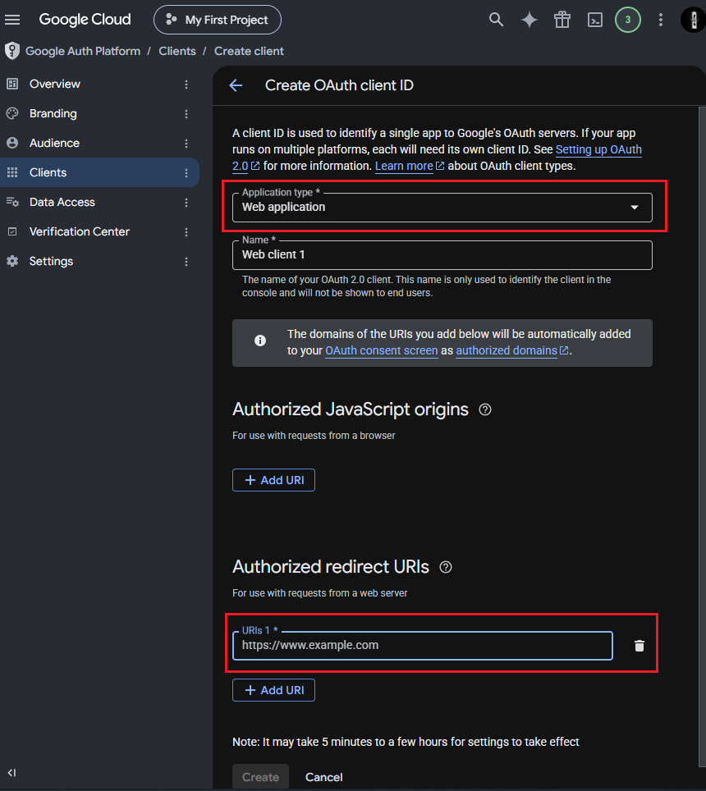Show help for Authorized JavaScript origins
Viewport: 706px width, 791px height.
tap(485, 409)
